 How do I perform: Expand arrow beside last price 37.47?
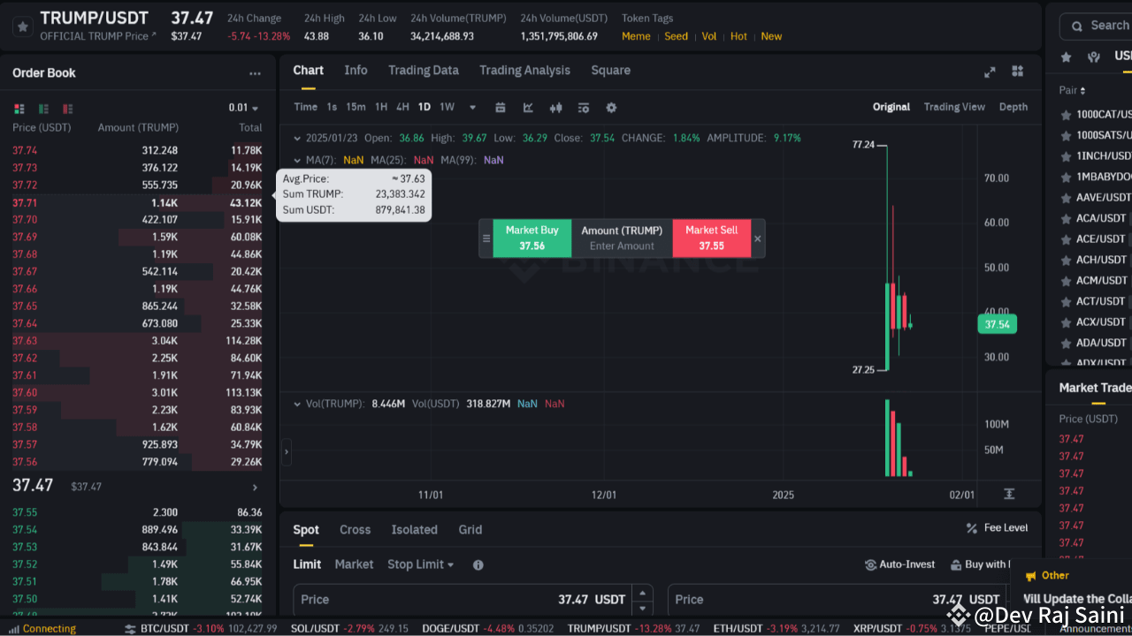click(255, 487)
